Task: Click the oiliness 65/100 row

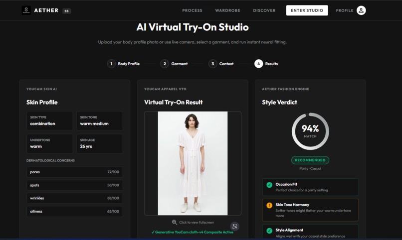Action: tap(75, 211)
